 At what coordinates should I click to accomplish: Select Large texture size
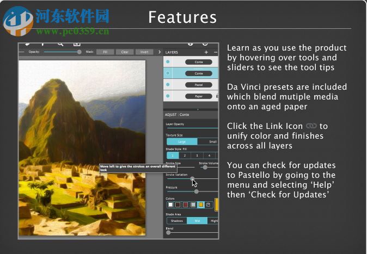[182, 141]
